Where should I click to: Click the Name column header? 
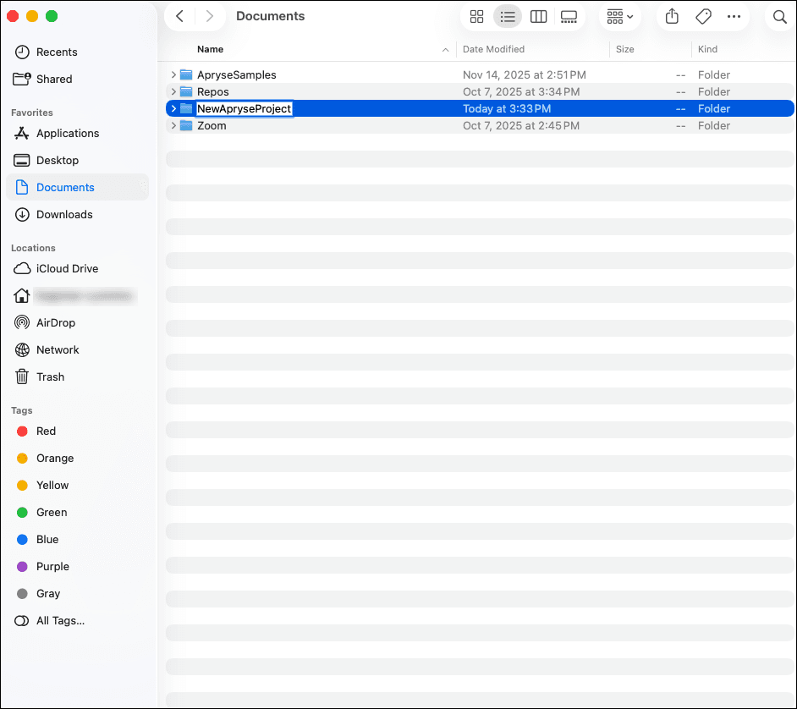point(211,50)
